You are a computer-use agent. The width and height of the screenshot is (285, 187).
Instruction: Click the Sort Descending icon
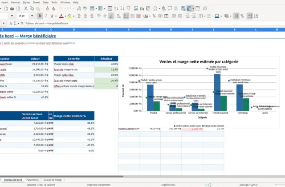click(122, 8)
